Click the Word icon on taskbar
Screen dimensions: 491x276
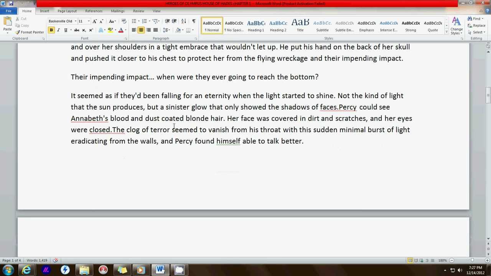pos(160,270)
